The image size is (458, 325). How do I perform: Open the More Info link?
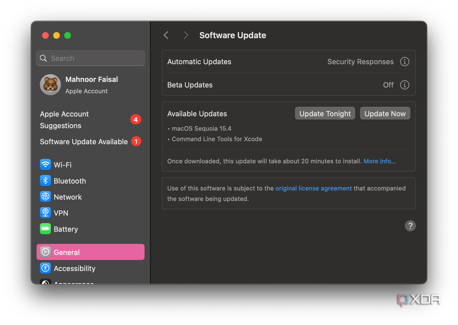[379, 161]
